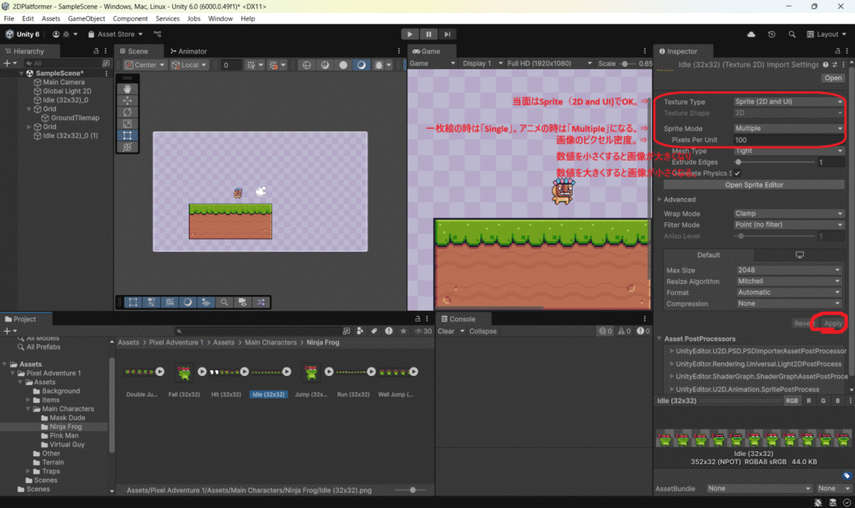Lock the Hierarchy panel

coord(96,51)
